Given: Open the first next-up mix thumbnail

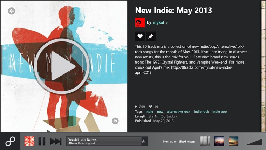Looking at the screenshot, I should point(205,141).
